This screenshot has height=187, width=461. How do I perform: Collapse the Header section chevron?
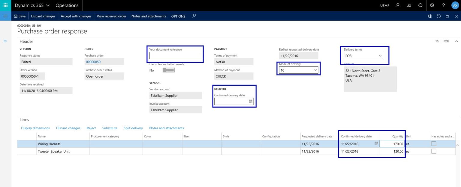(456, 41)
